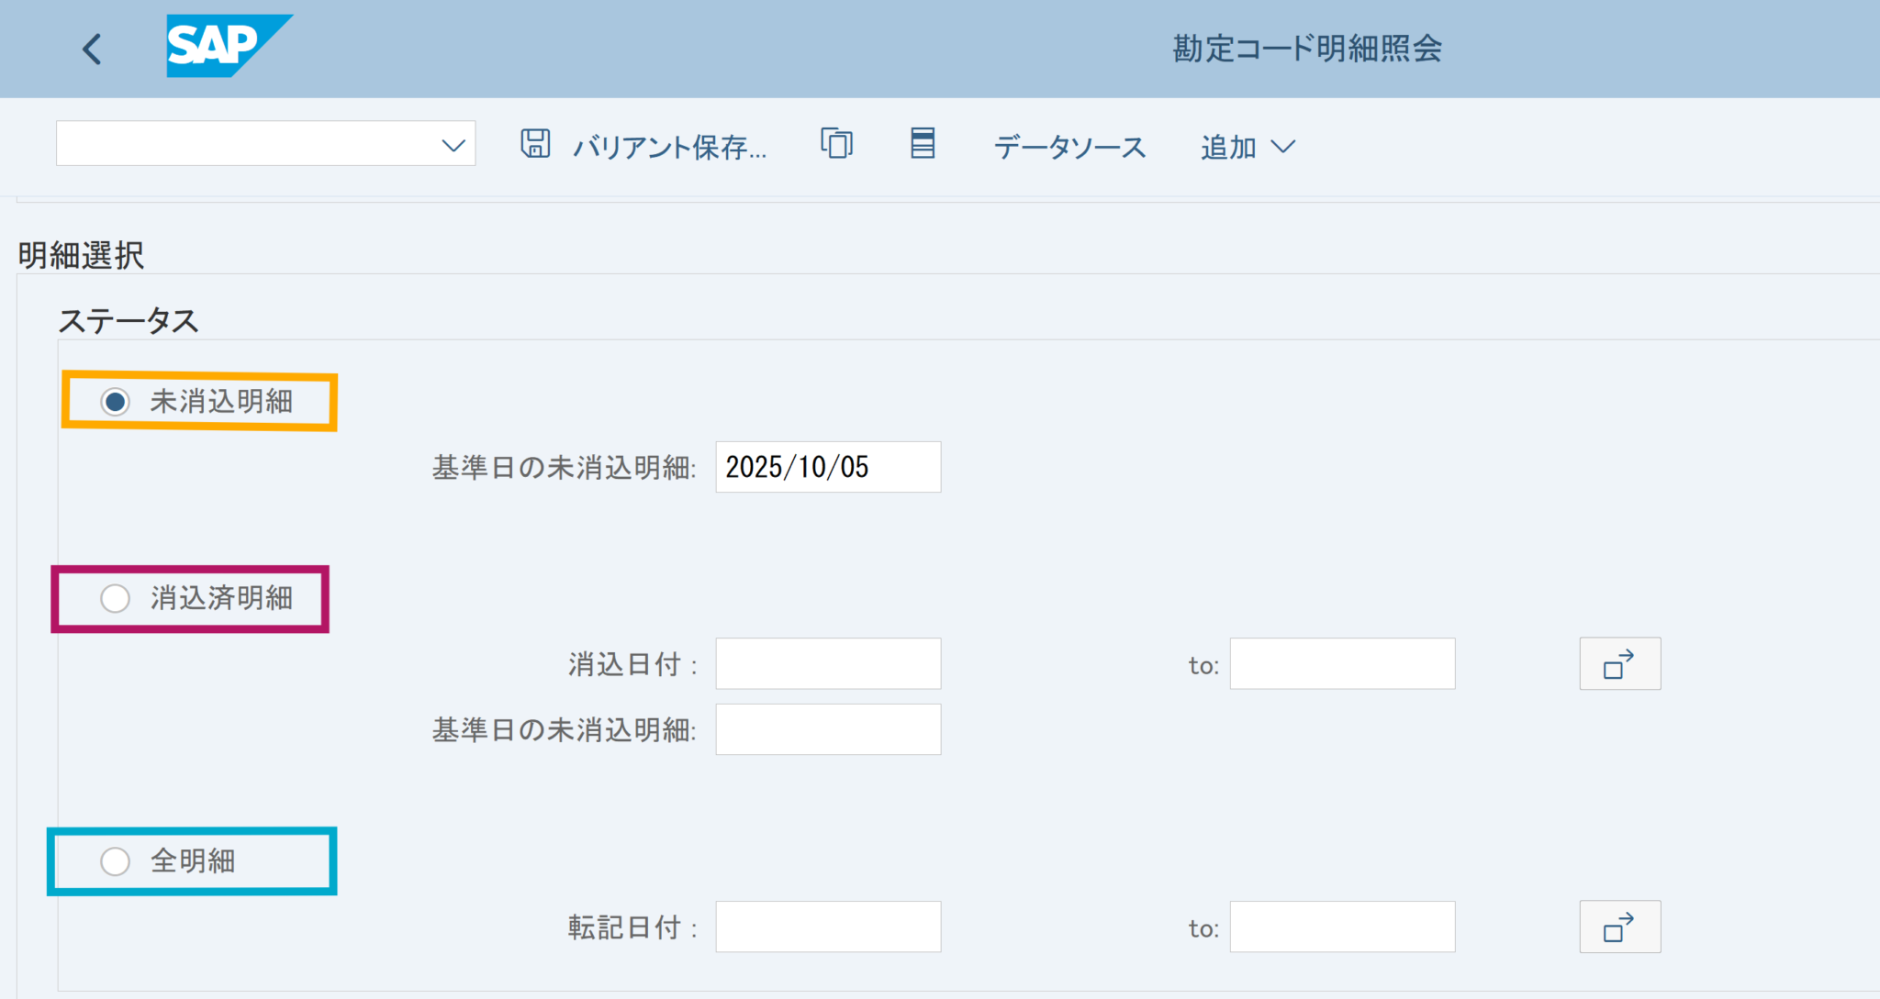Viewport: 1880px width, 999px height.
Task: Click the save variant floppy disk icon
Action: pos(535,144)
